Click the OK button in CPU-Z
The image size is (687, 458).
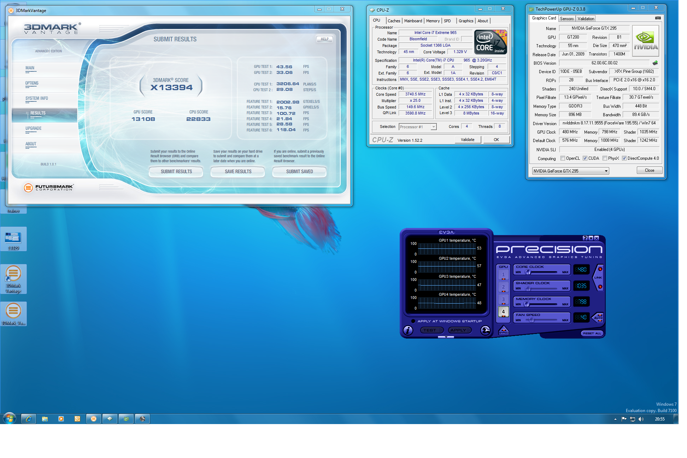point(496,140)
